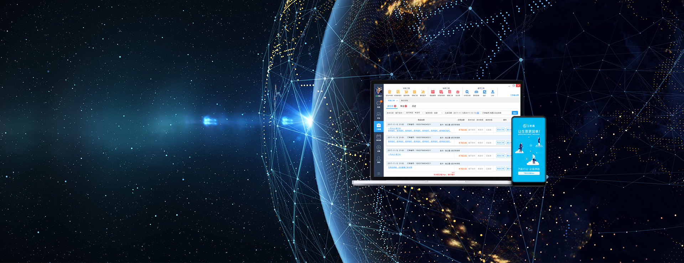Open the red document sales order icon
This screenshot has width=684, height=263.
coord(450,92)
